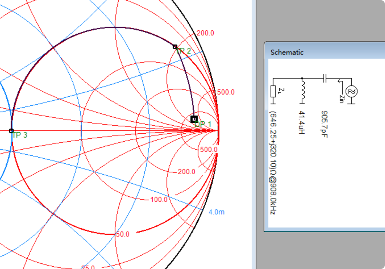Select the DP 1 data point square
This screenshot has height=269, width=385.
[194, 119]
